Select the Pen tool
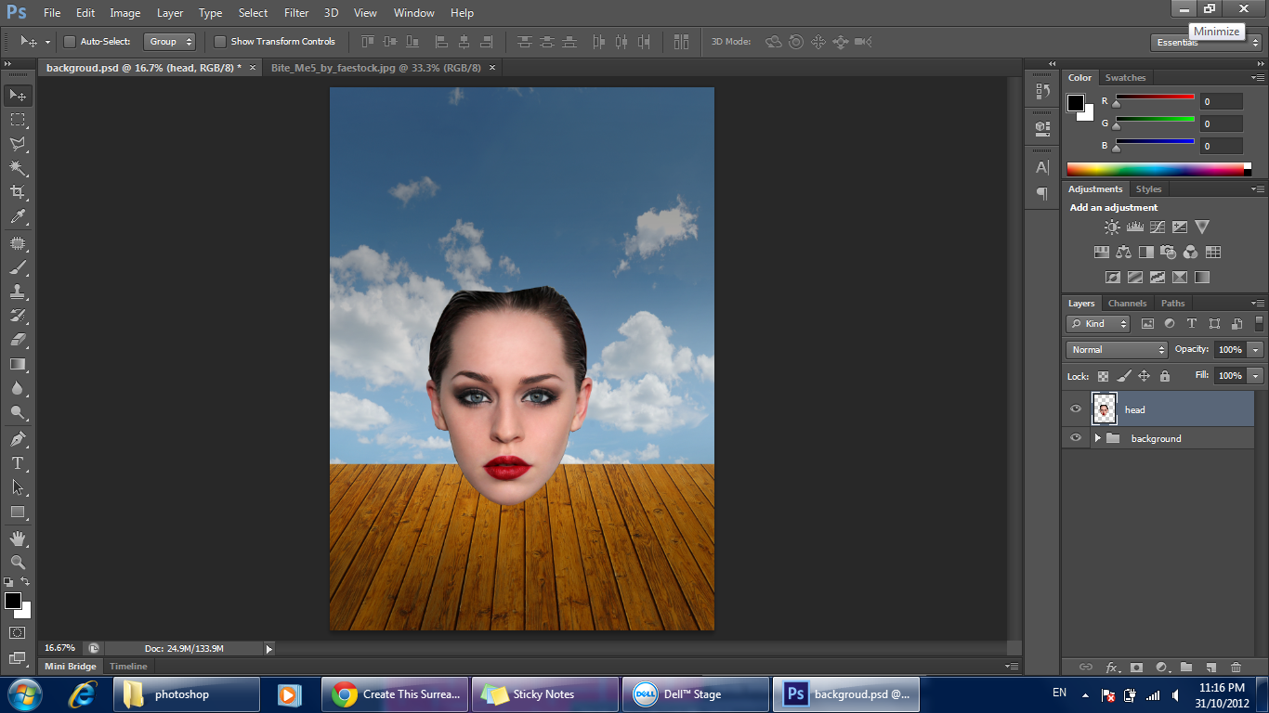The image size is (1269, 713). [x=18, y=439]
